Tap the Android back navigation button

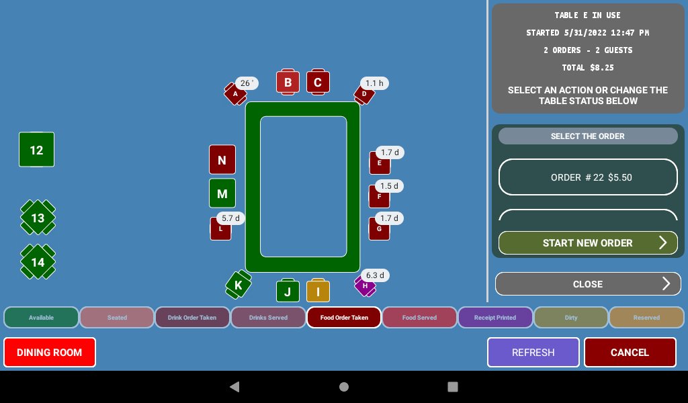coord(234,387)
